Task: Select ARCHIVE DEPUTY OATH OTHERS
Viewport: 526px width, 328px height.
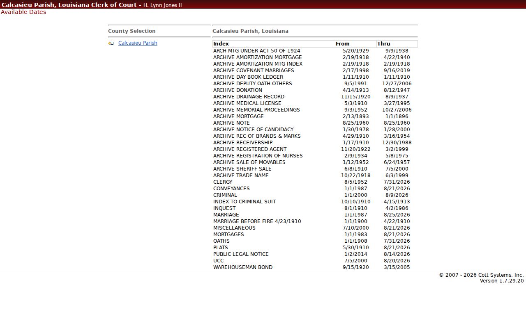Action: tap(253, 84)
